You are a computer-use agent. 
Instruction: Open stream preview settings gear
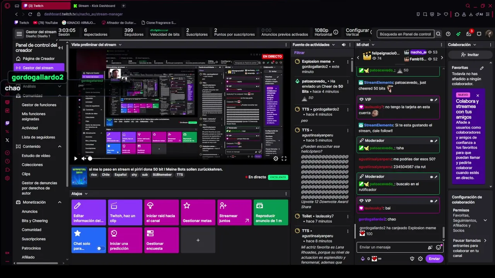pyautogui.click(x=276, y=158)
